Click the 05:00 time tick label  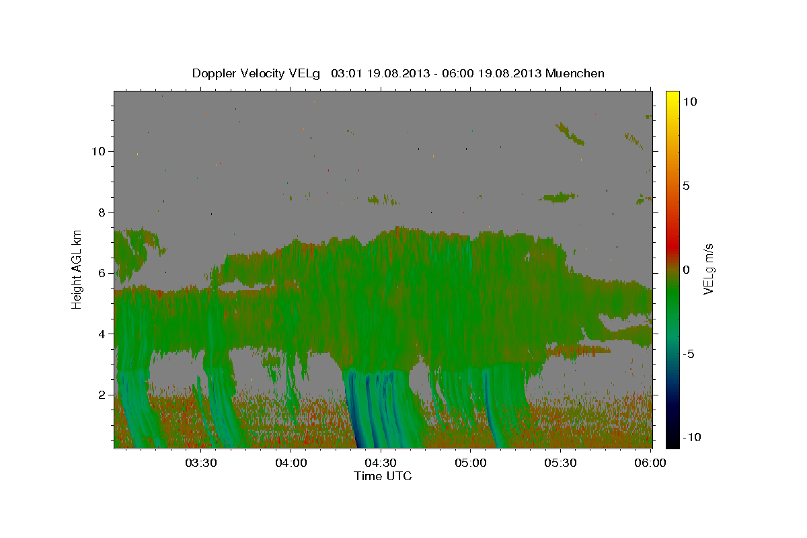point(471,463)
